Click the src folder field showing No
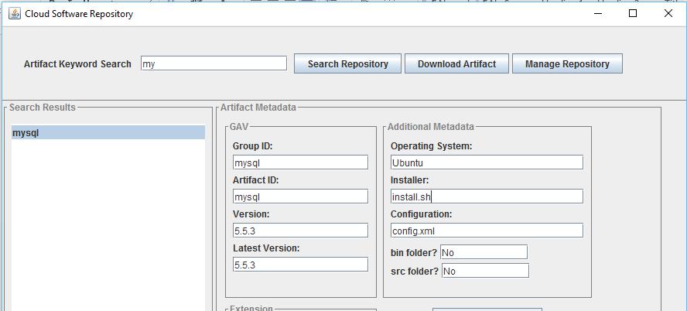This screenshot has height=311, width=687. click(485, 271)
